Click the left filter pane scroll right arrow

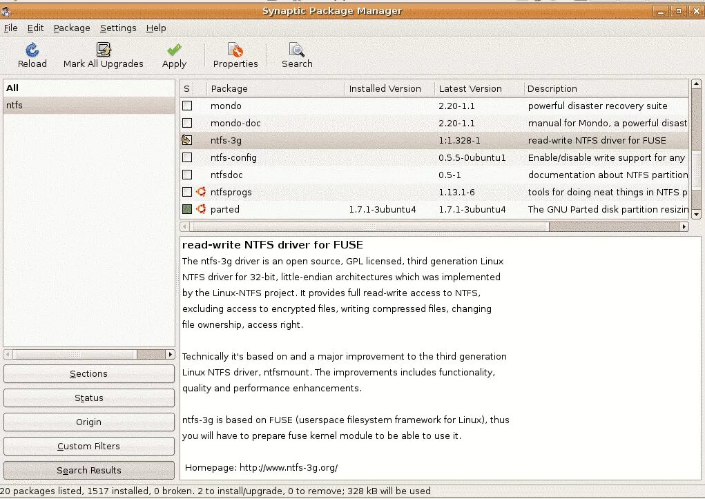(170, 354)
